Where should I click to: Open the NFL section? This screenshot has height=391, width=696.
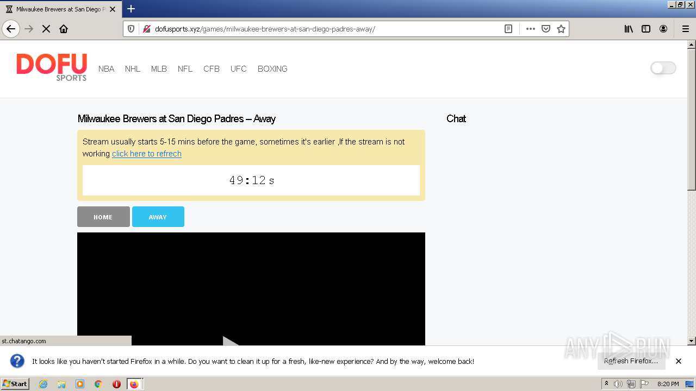click(x=185, y=69)
